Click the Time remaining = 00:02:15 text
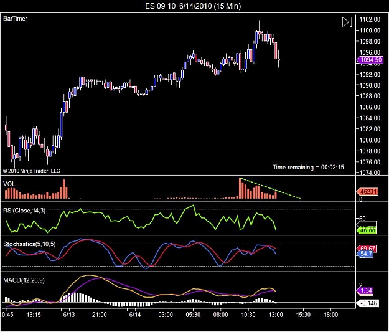 (x=308, y=168)
